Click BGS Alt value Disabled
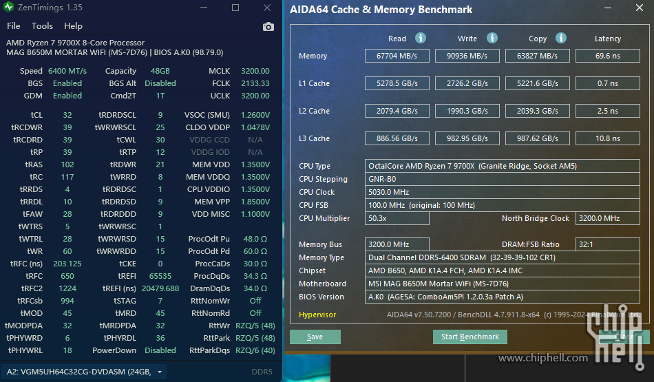 [x=160, y=83]
